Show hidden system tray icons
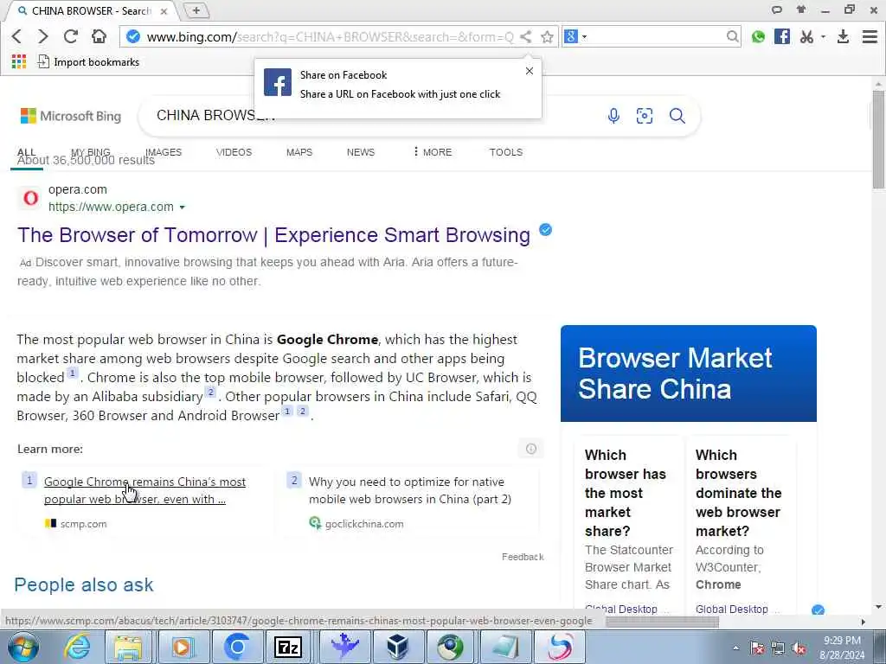 pos(735,648)
